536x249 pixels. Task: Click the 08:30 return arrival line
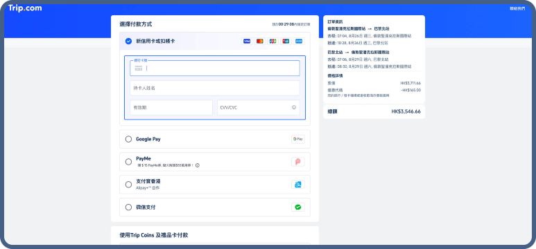tap(370, 66)
